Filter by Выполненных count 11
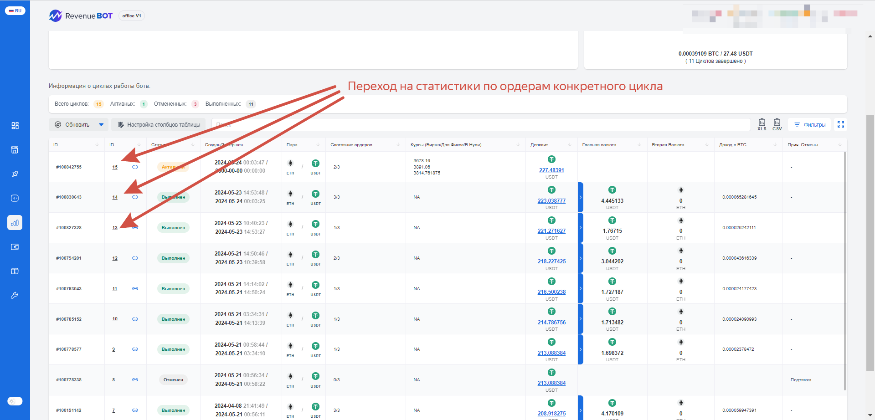 click(x=251, y=104)
